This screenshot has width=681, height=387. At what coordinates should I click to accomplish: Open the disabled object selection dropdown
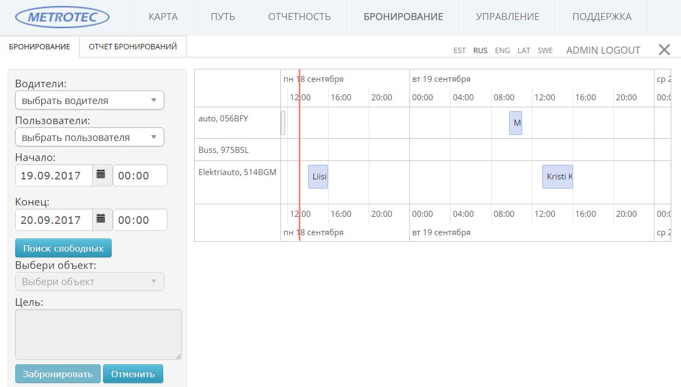click(89, 281)
